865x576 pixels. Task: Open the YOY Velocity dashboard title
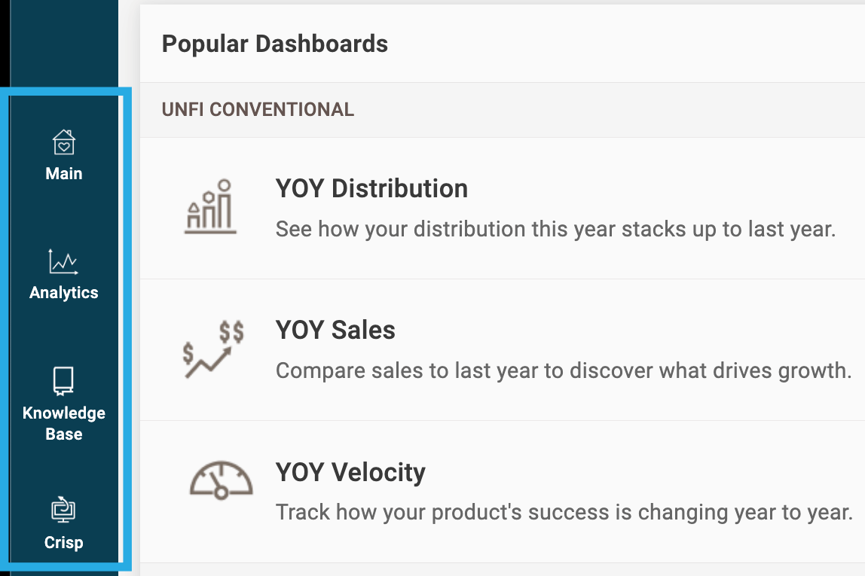coord(351,472)
